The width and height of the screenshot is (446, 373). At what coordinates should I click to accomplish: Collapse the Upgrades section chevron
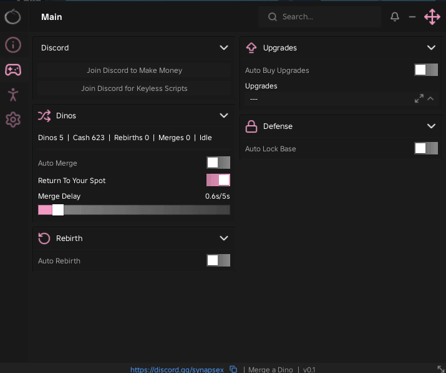point(431,47)
